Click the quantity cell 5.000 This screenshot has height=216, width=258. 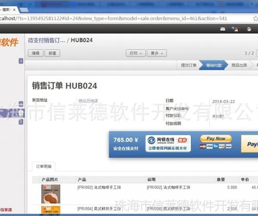232,187
